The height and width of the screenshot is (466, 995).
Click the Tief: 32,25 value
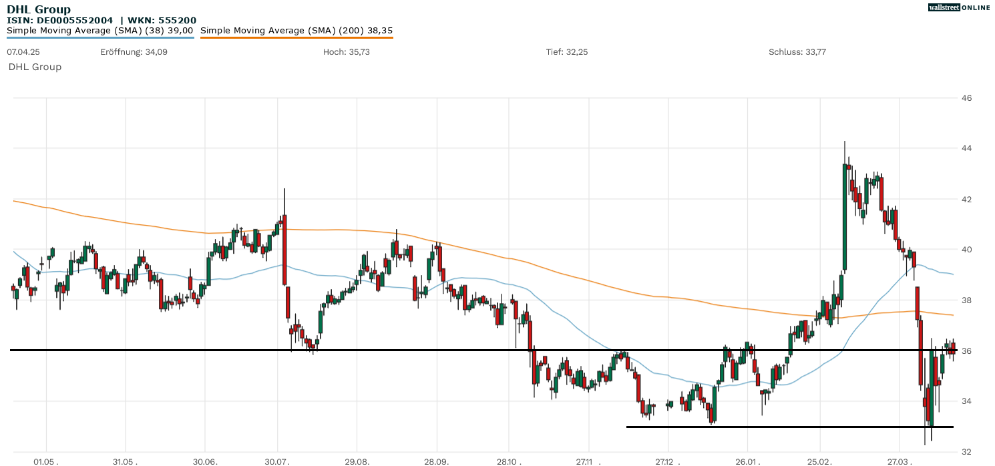point(568,51)
